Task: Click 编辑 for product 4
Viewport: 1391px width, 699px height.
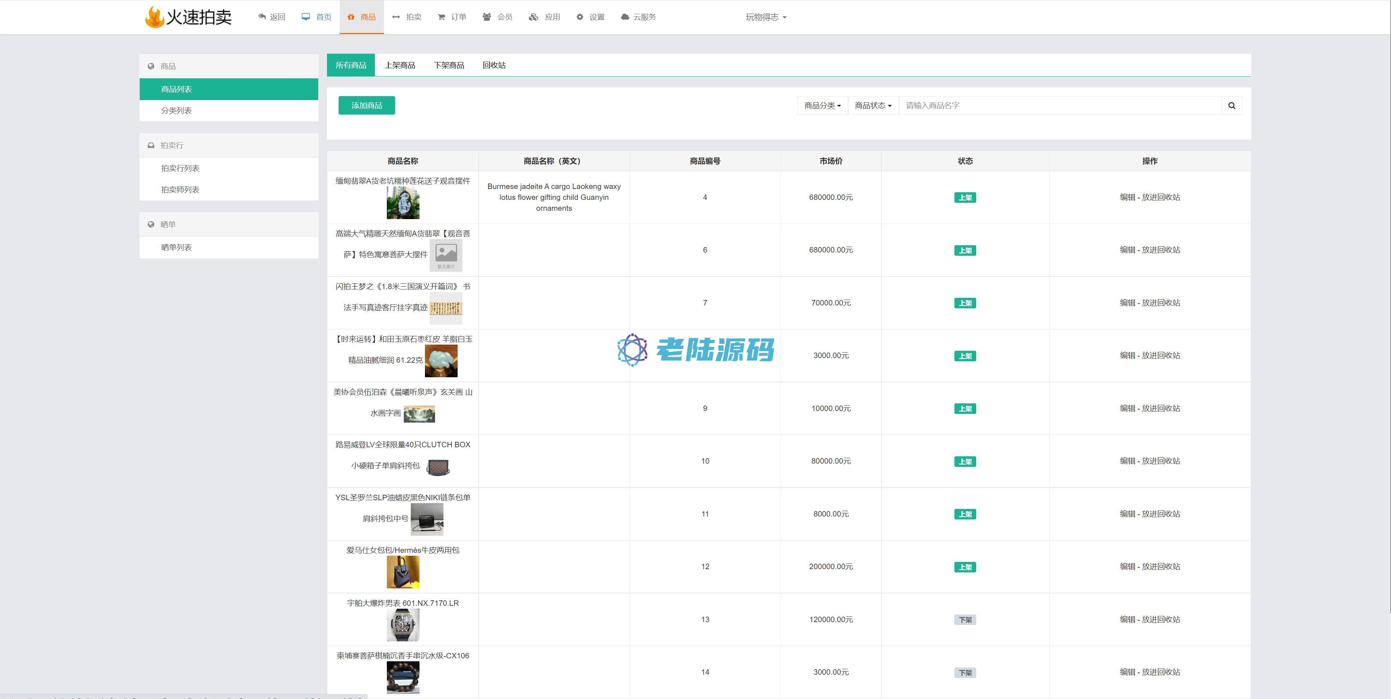Action: [x=1127, y=197]
